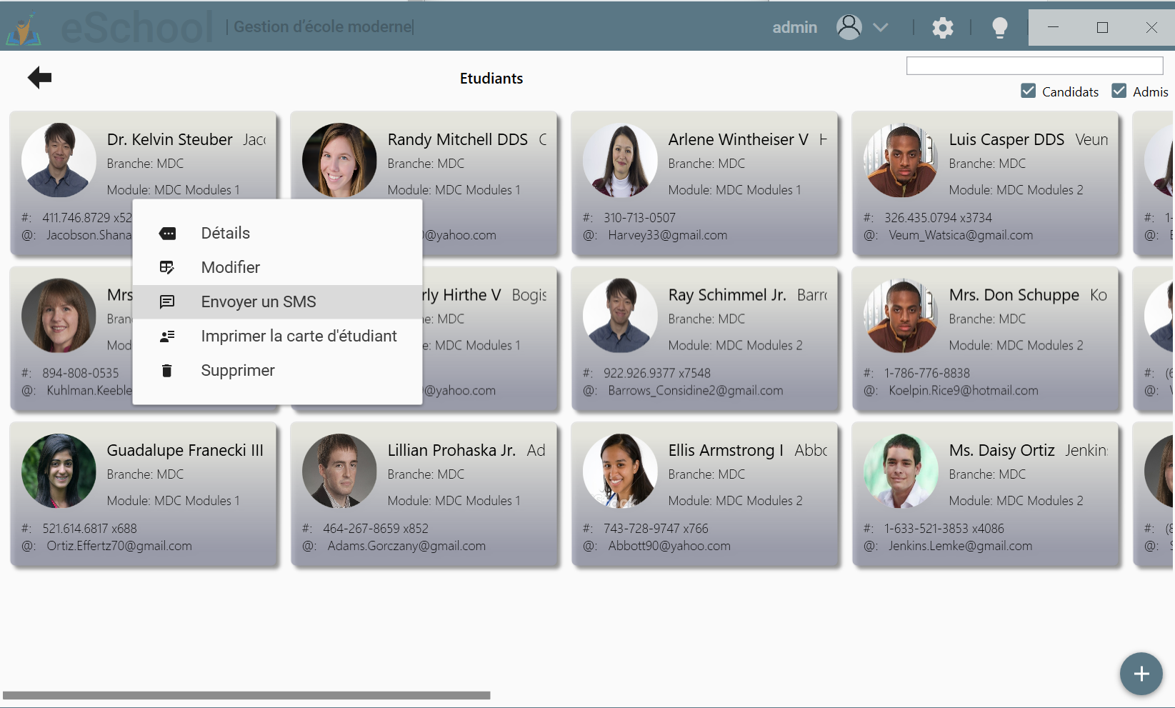Expand the admin account dropdown chevron

pos(881,28)
